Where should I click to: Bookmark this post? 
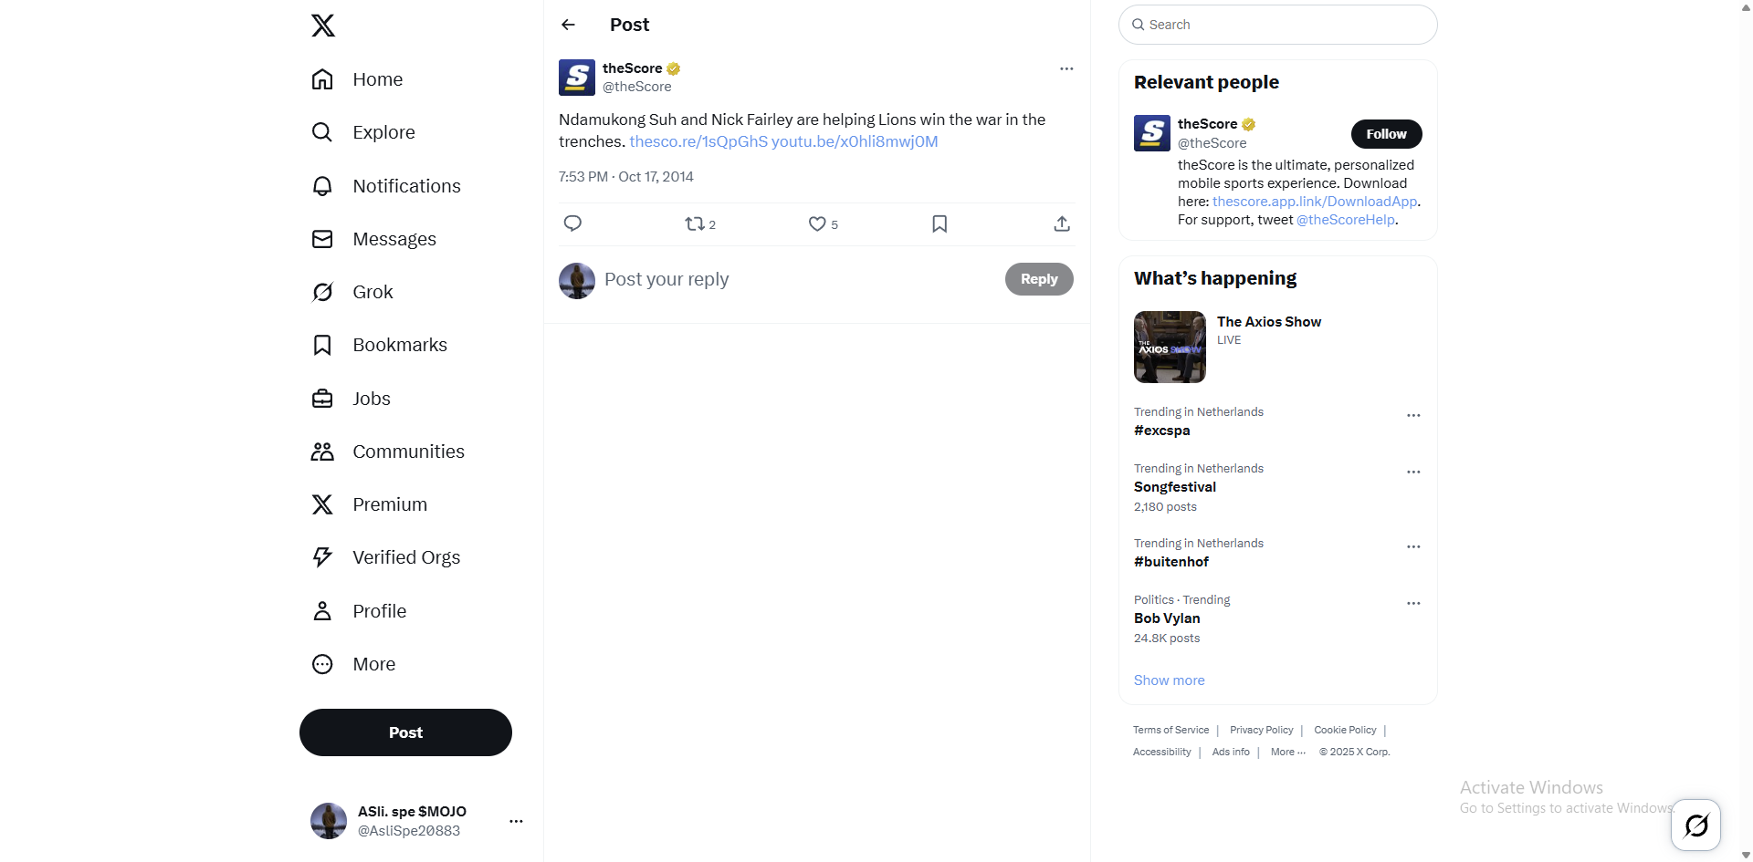coord(939,223)
